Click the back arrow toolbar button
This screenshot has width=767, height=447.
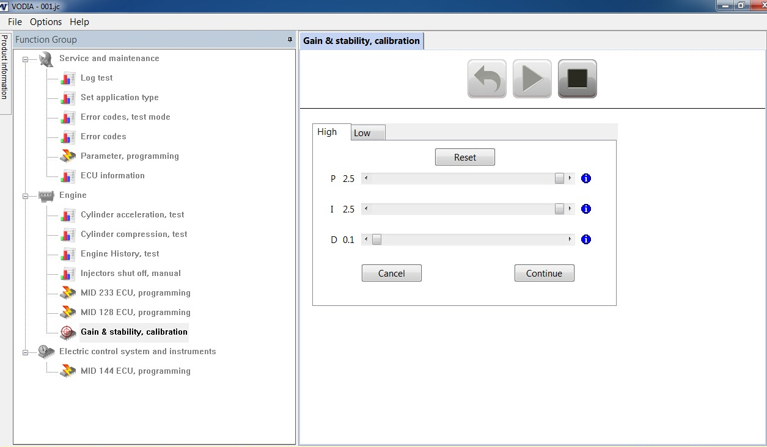(486, 79)
